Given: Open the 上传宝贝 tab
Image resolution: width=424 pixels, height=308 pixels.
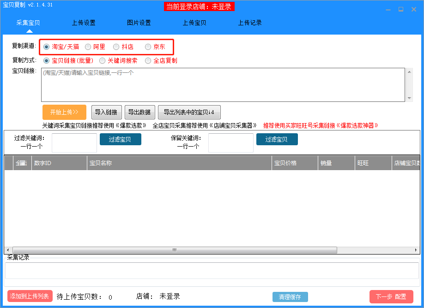Looking at the screenshot, I should point(194,22).
